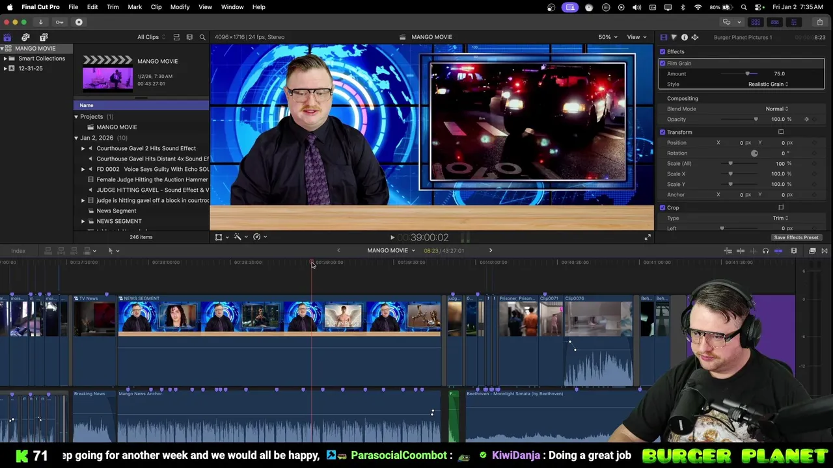Open the Transitions browser icon
This screenshot has width=833, height=468.
825,251
